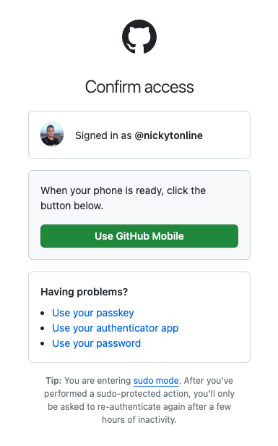
Task: Choose Use your authenticator app
Action: (116, 328)
